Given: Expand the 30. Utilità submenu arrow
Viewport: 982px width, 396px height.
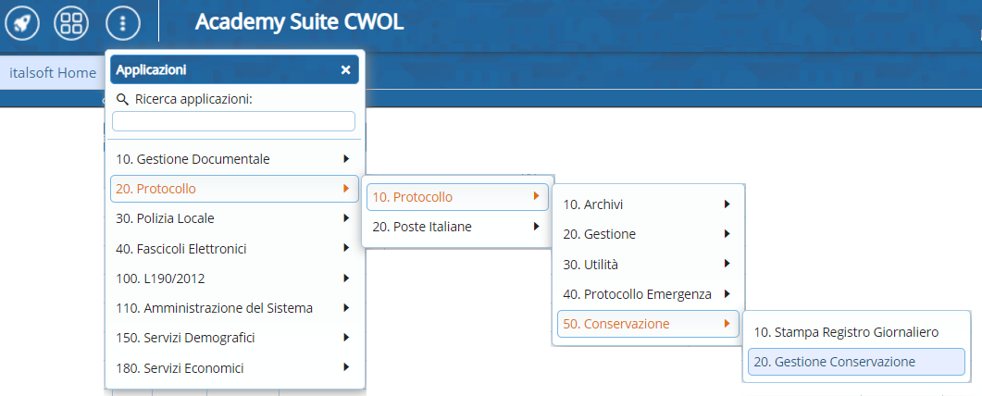Looking at the screenshot, I should 727,265.
